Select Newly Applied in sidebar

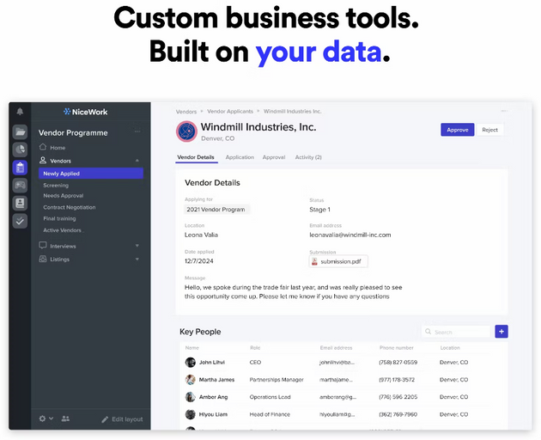[x=91, y=174]
